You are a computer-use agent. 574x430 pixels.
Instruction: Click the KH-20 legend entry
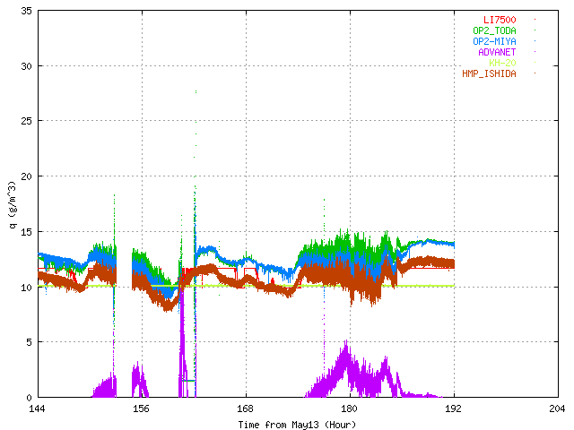click(502, 63)
